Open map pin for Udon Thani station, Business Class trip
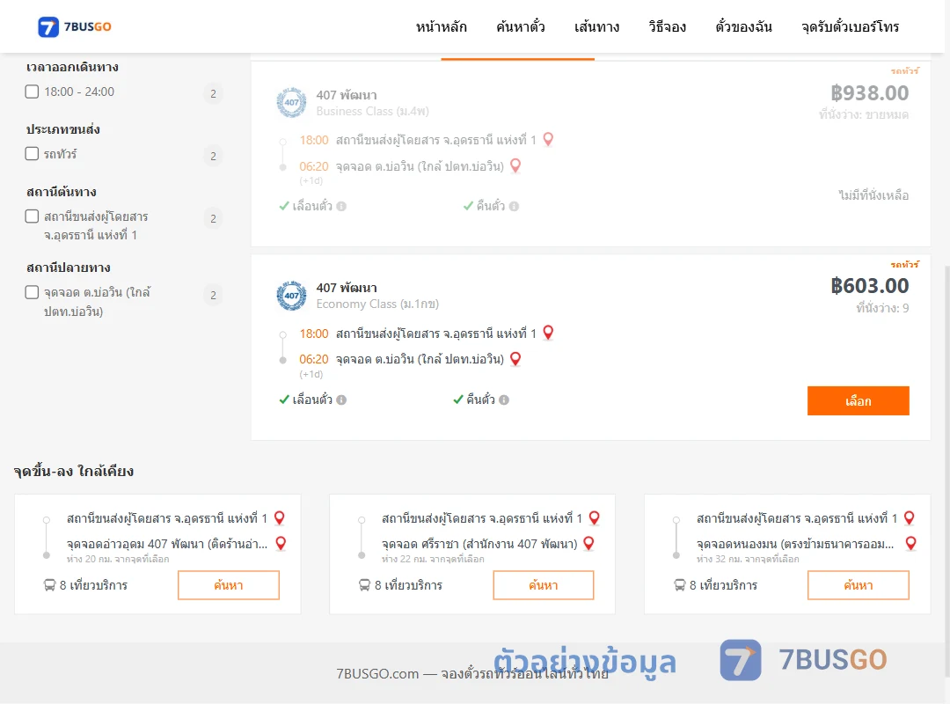This screenshot has width=950, height=704. click(x=548, y=139)
